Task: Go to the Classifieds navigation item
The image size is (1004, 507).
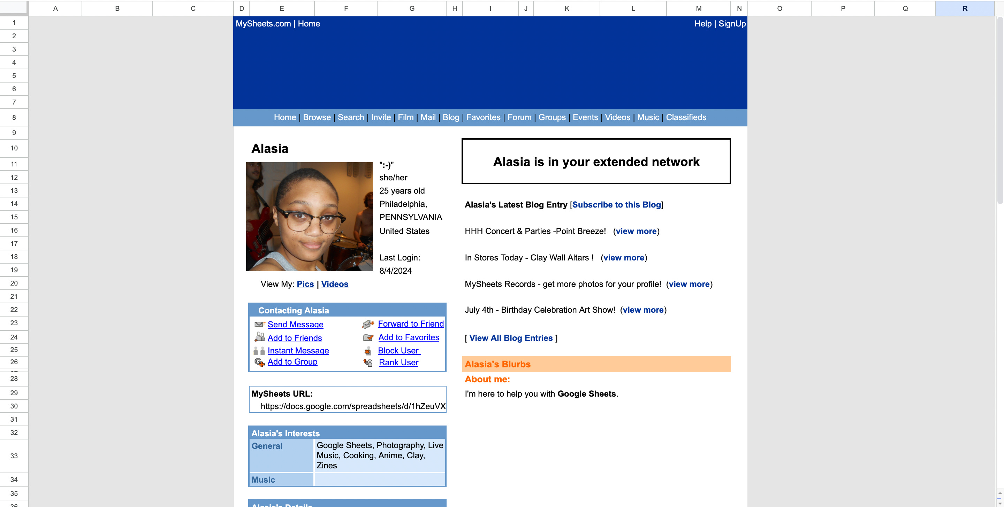Action: [686, 117]
